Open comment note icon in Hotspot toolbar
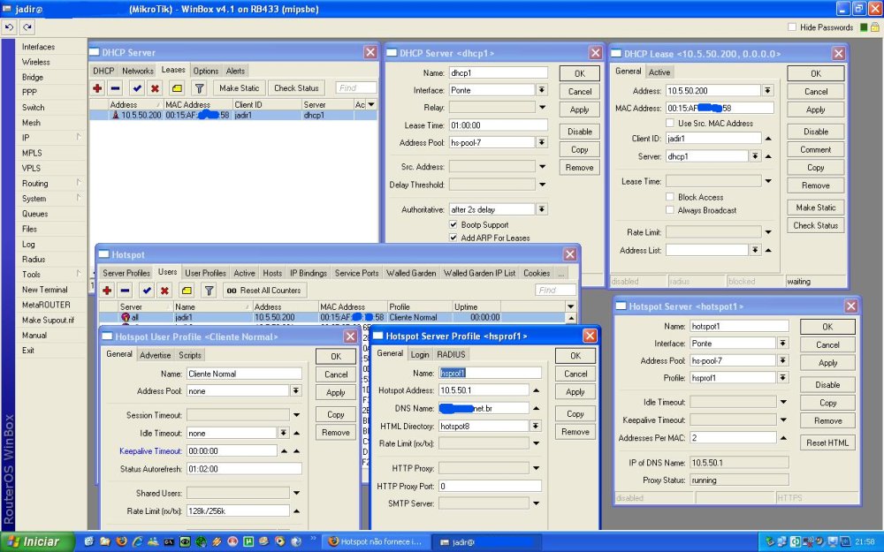884x552 pixels. pos(187,291)
